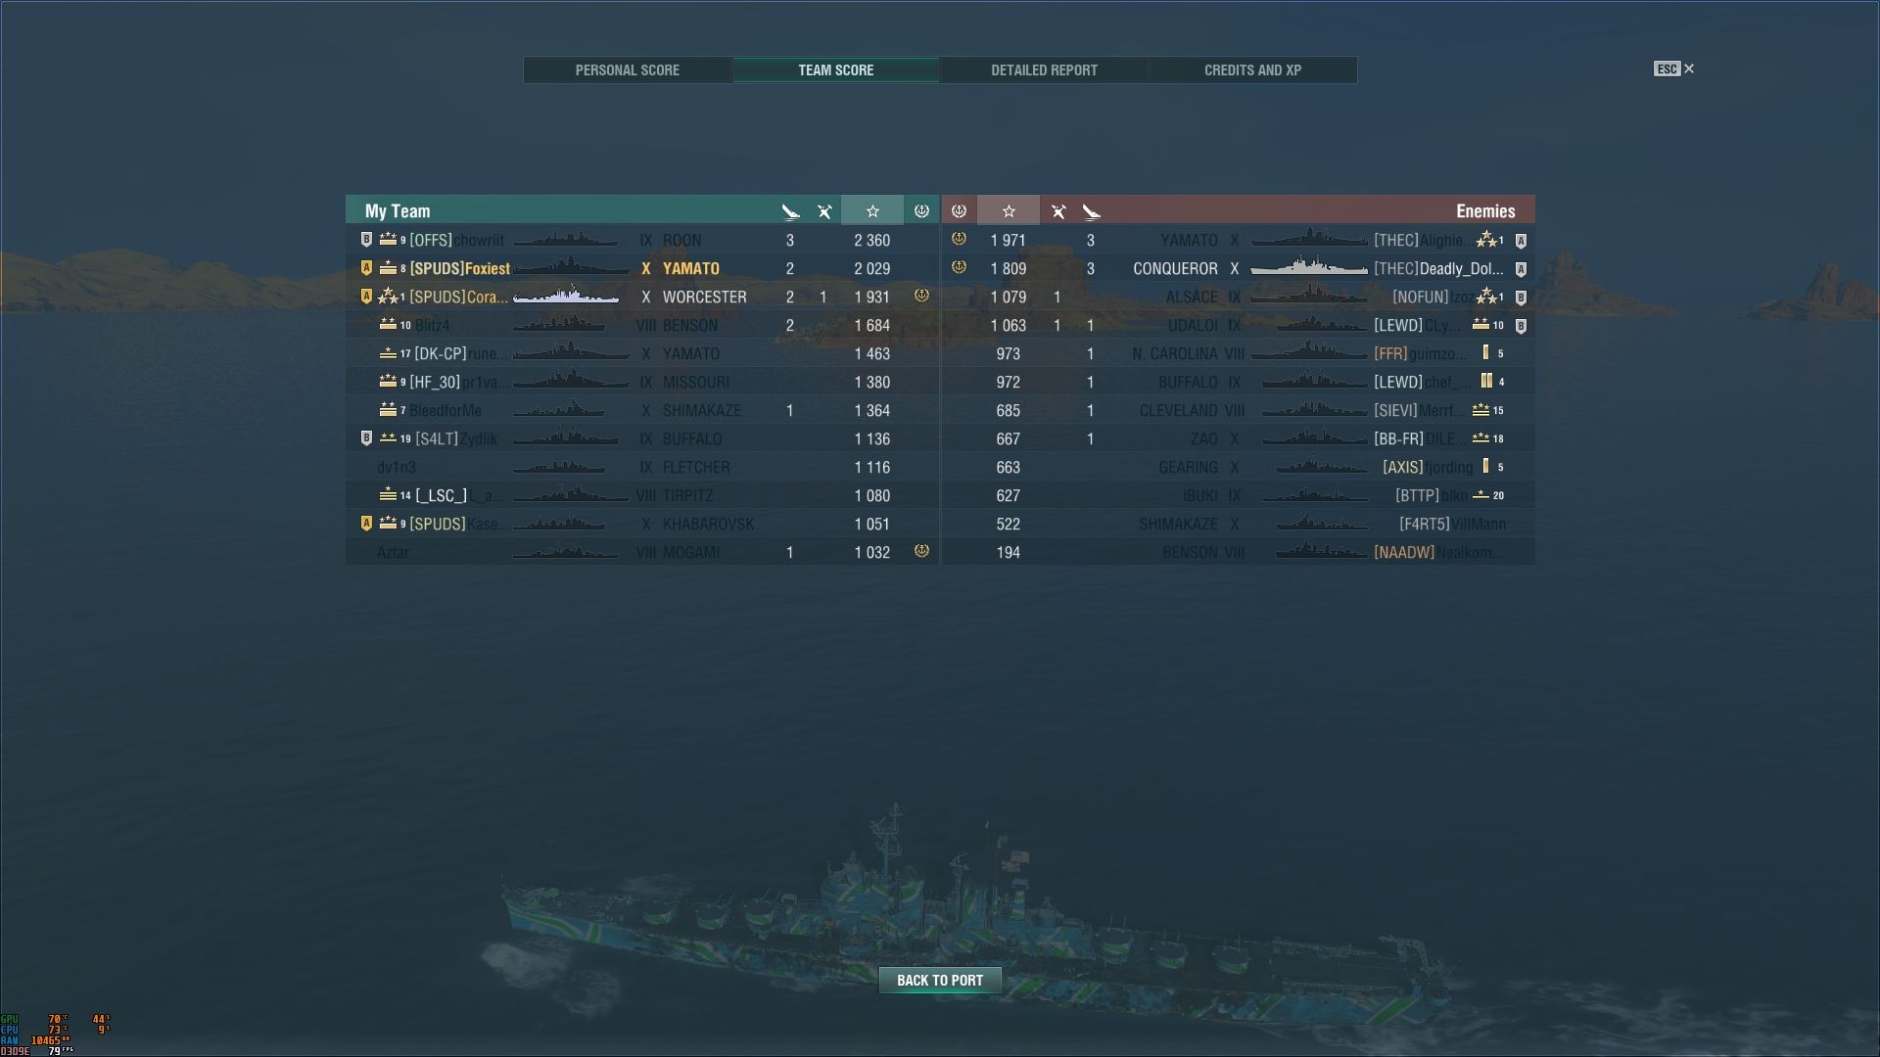The image size is (1880, 1057).
Task: Sort My Team by ships destroyed icon
Action: [x=790, y=211]
